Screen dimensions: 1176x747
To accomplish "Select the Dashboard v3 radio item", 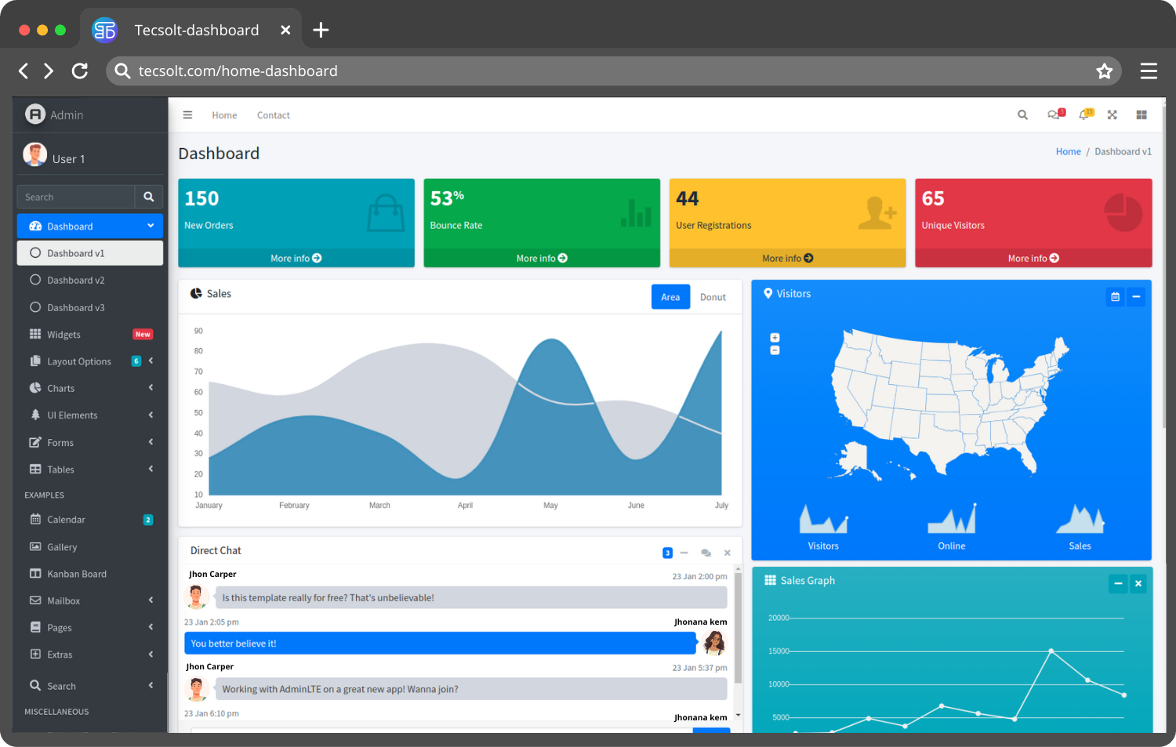I will pyautogui.click(x=75, y=307).
